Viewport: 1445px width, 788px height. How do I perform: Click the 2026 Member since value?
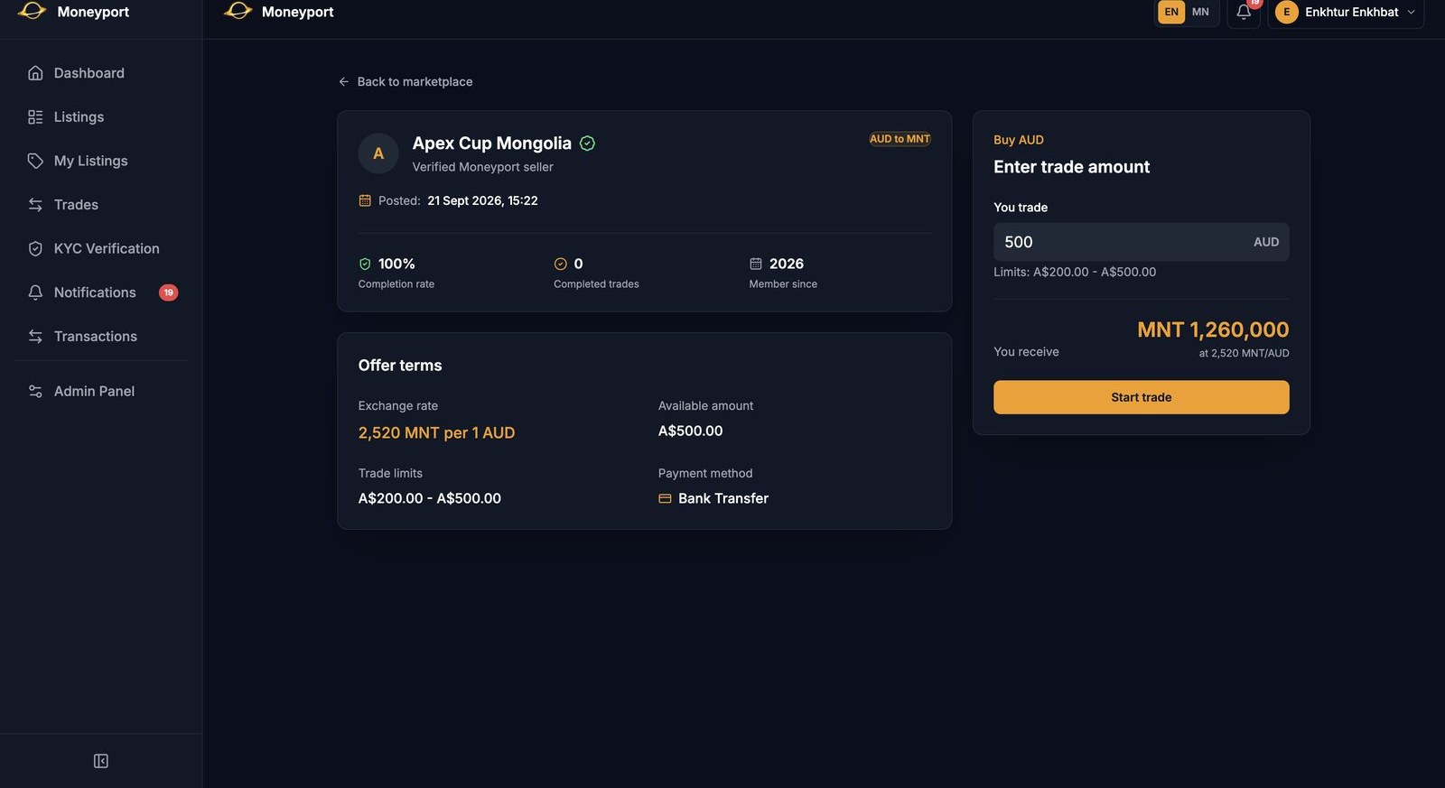(787, 264)
